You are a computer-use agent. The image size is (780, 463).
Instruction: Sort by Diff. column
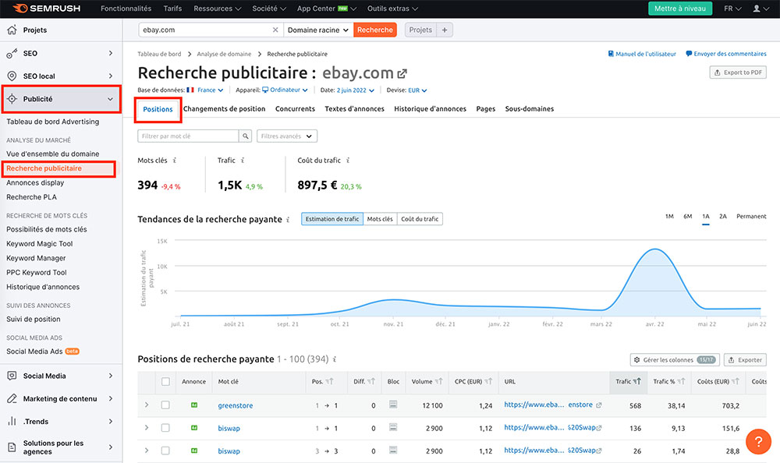click(371, 381)
